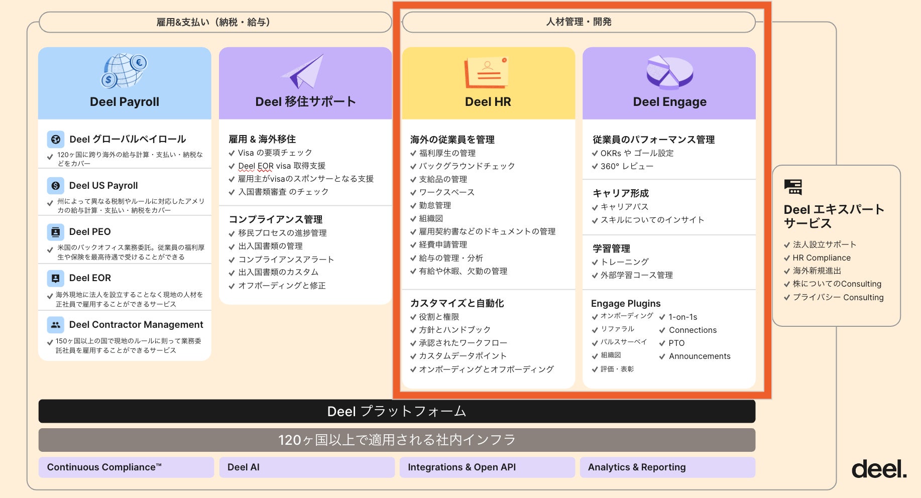
Task: Select the Deel PEO icon
Action: [56, 232]
